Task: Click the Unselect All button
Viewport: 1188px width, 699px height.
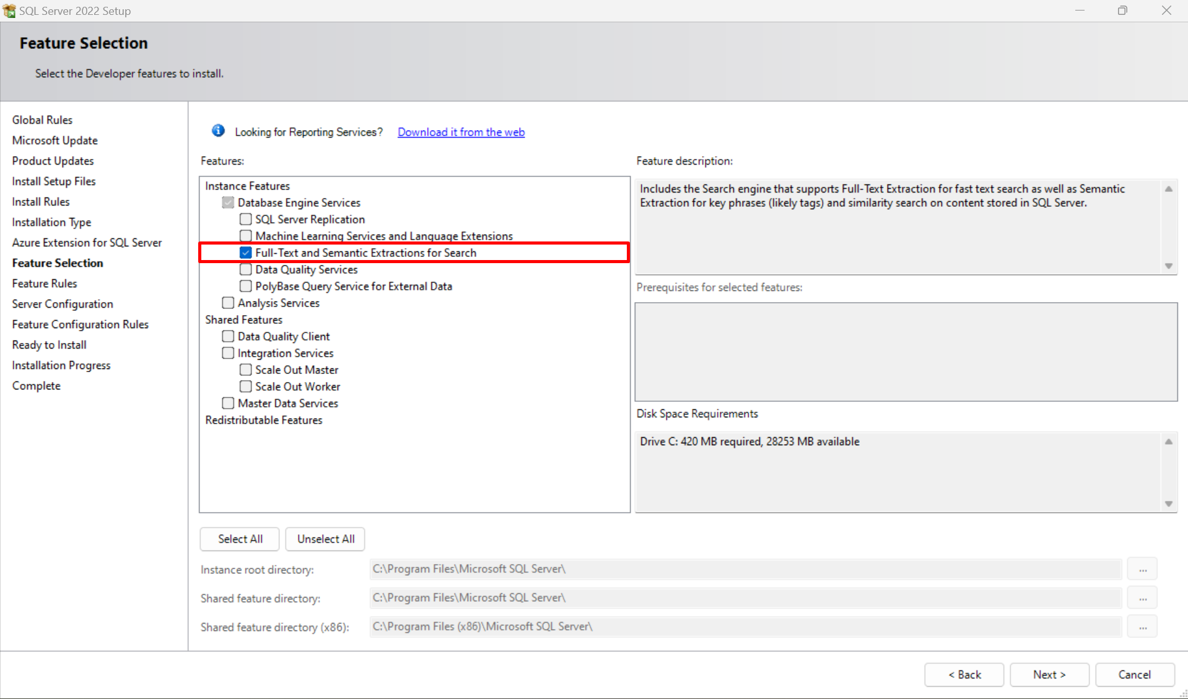Action: coord(325,539)
